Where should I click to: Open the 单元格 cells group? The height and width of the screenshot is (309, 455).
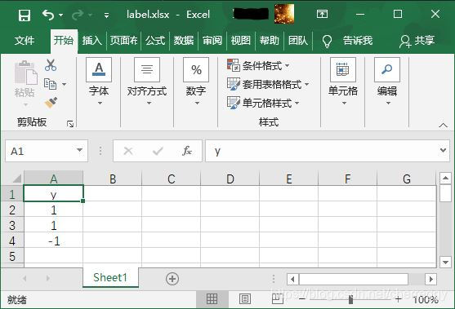(343, 82)
